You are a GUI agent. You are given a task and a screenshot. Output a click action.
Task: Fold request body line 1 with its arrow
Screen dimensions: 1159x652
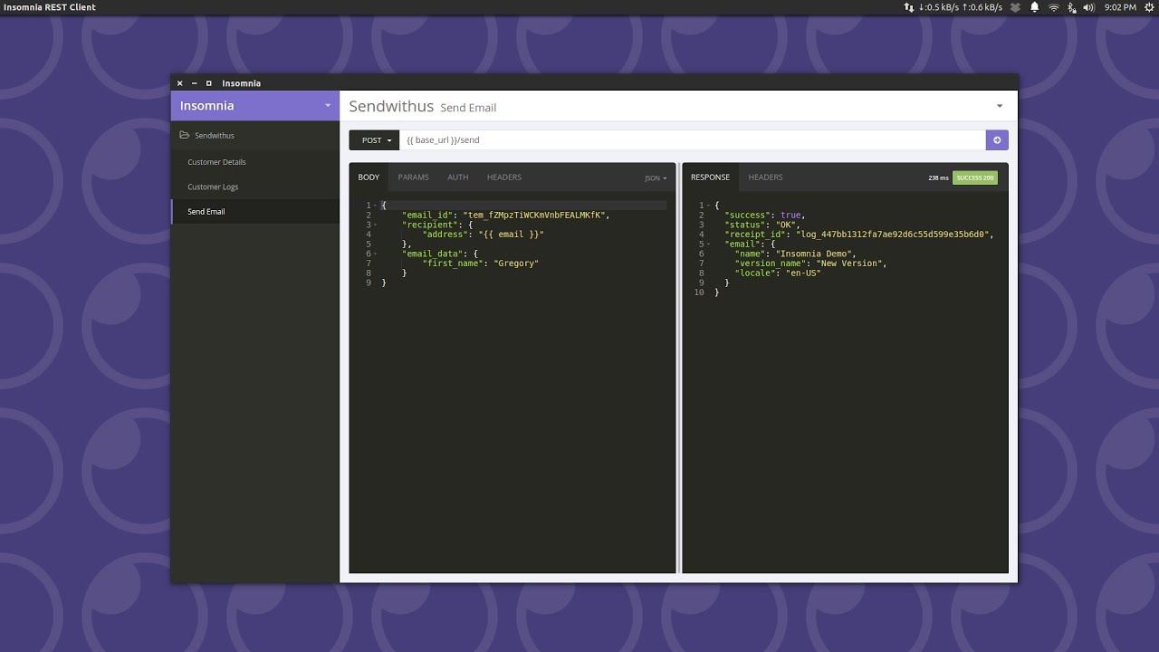tap(375, 206)
